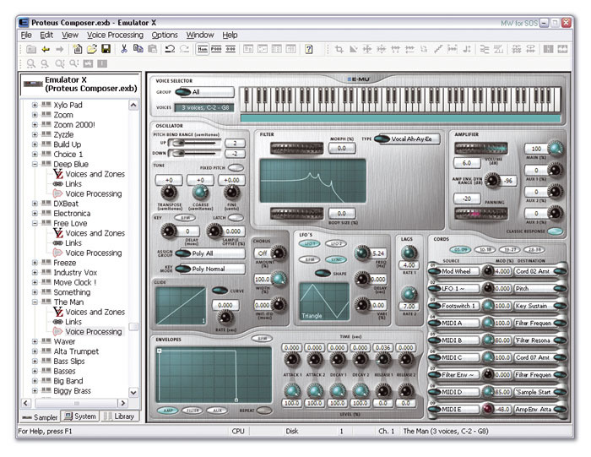Enable the LFO Sync button

pyautogui.click(x=336, y=259)
